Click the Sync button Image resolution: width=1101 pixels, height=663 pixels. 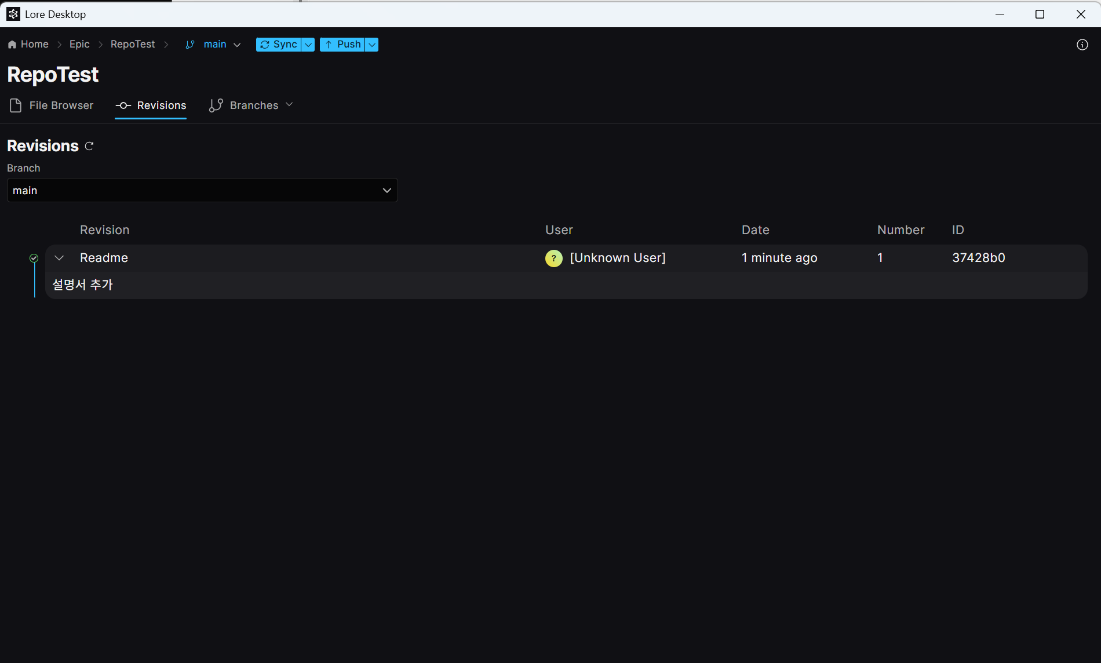(x=278, y=45)
